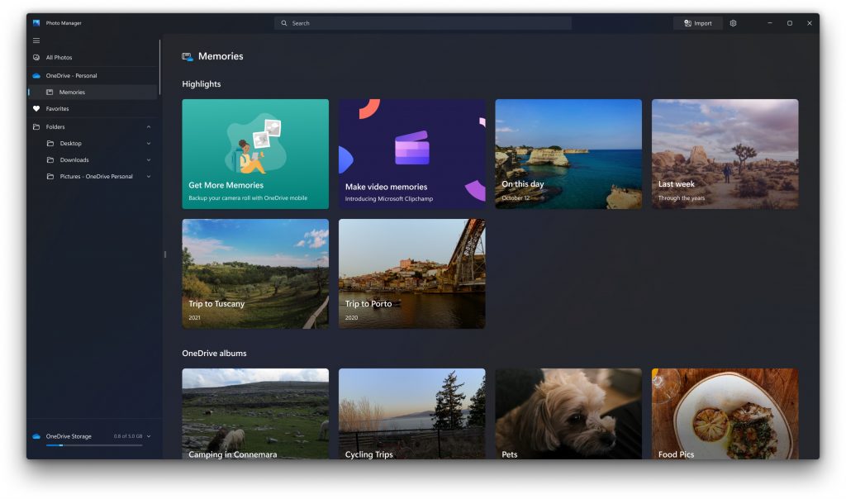Open the Trip to Porto memory
The height and width of the screenshot is (499, 846).
[x=411, y=273]
